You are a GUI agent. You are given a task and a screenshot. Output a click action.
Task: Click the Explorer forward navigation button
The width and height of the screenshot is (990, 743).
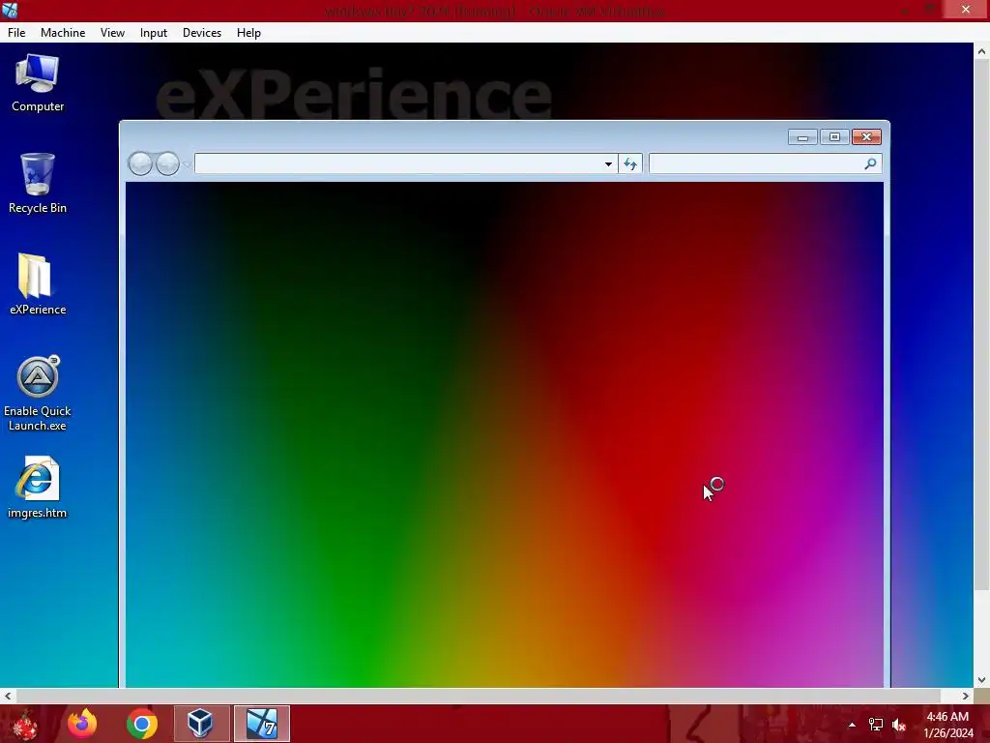click(x=167, y=163)
